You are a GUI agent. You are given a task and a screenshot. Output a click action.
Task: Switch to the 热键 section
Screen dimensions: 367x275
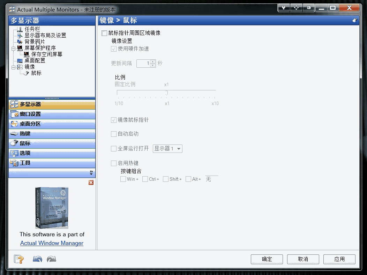[52, 134]
